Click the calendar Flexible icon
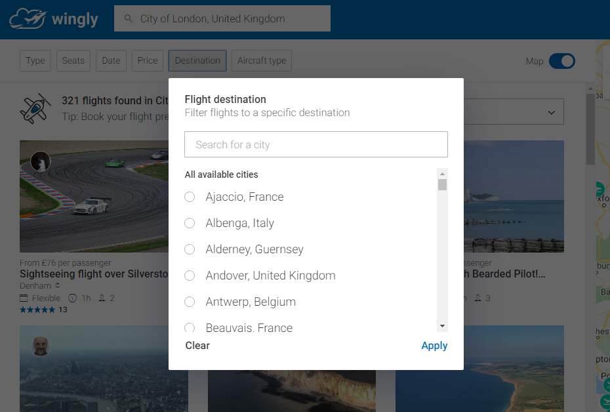This screenshot has width=610, height=412. (24, 299)
